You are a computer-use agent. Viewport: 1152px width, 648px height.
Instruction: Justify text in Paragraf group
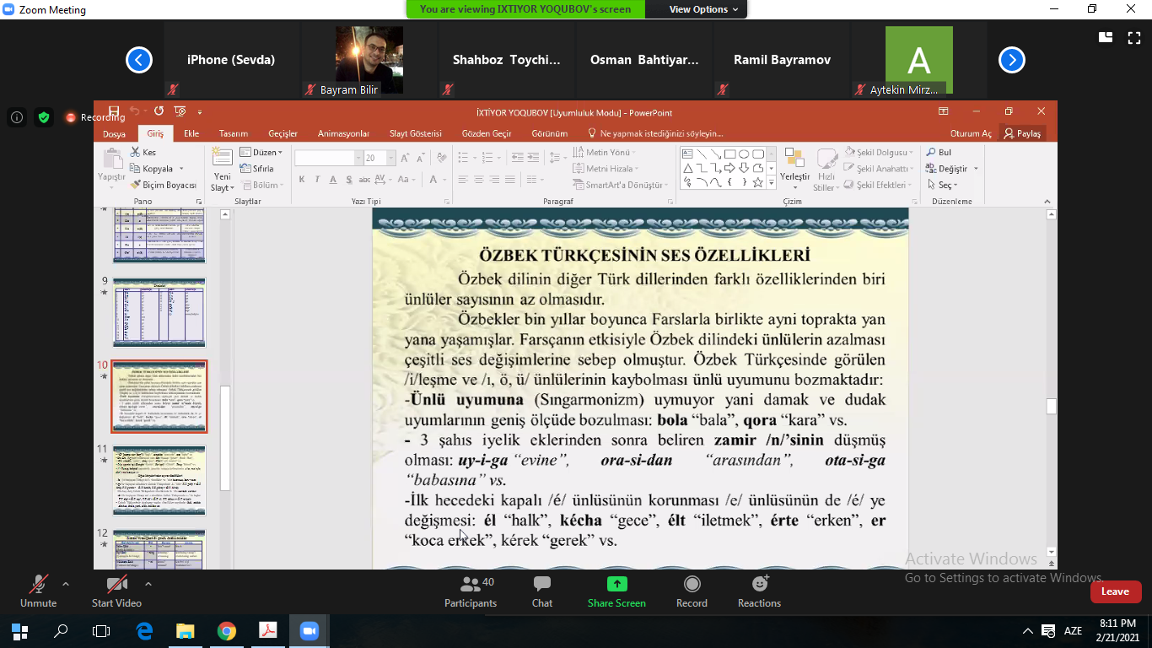pyautogui.click(x=511, y=180)
